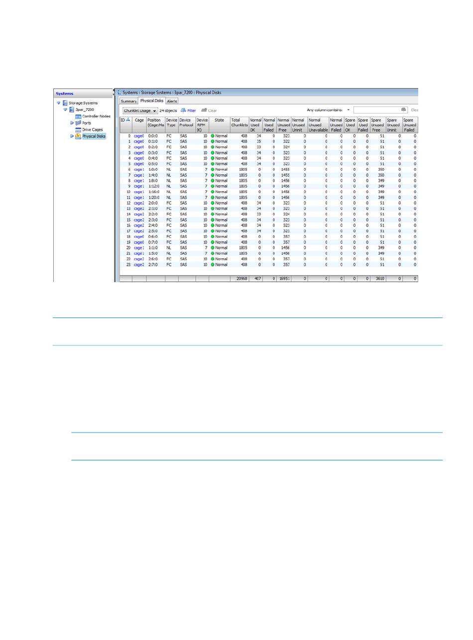Expand the Ports tree node

[72, 123]
